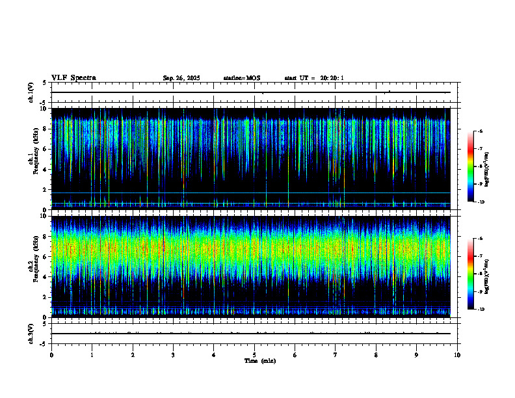
Task: Click time axis tick label "3"
Action: (x=173, y=355)
